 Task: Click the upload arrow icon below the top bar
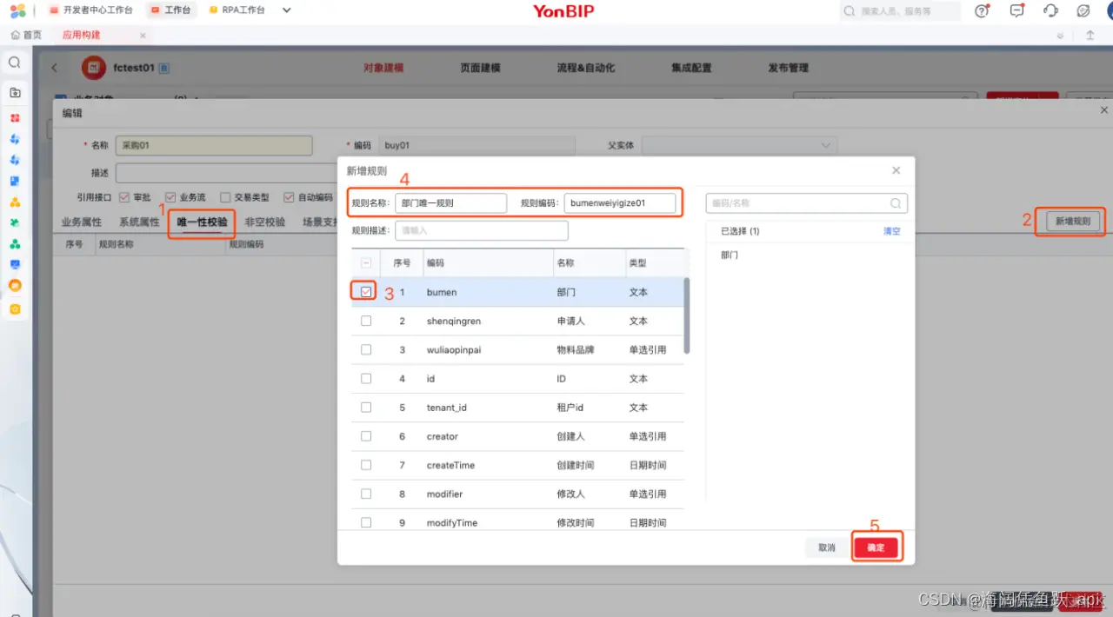[1090, 36]
